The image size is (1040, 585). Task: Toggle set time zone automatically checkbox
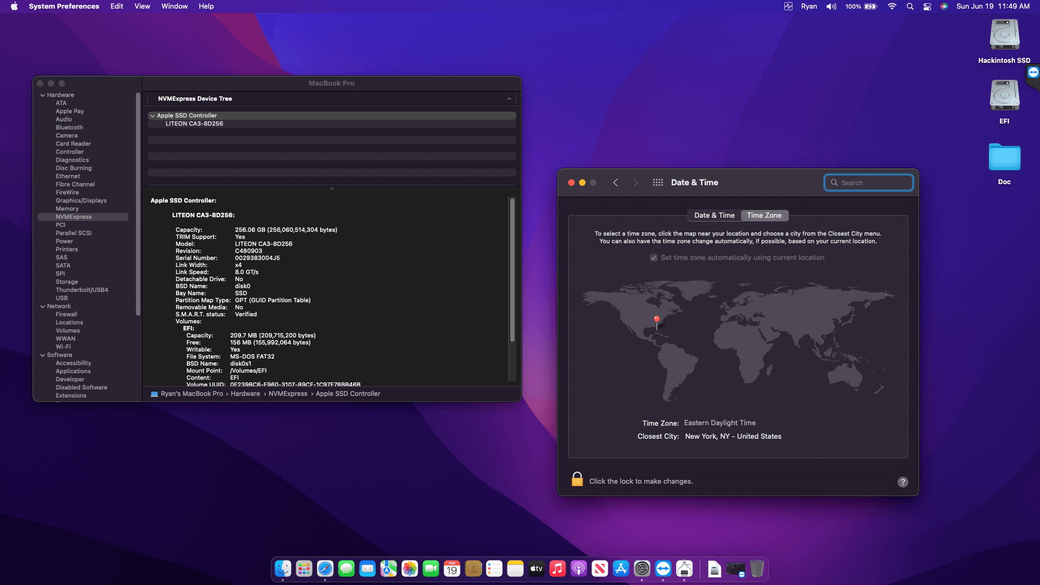654,258
